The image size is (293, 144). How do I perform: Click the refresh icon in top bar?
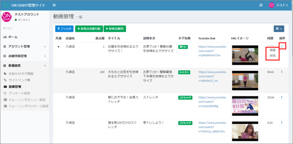261,5
